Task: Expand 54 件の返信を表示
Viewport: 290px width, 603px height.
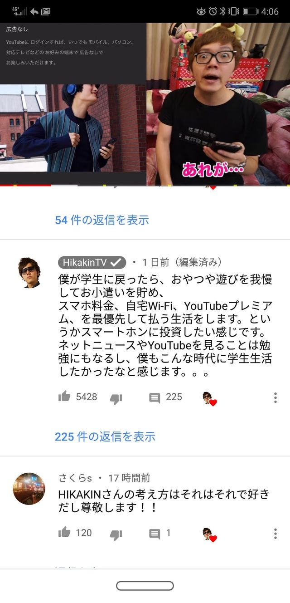Action: pyautogui.click(x=102, y=220)
